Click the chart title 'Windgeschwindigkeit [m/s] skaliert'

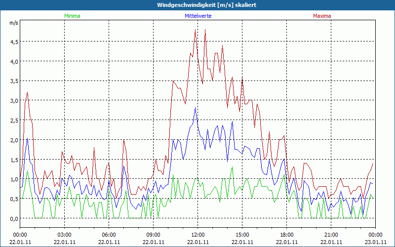[x=206, y=5]
